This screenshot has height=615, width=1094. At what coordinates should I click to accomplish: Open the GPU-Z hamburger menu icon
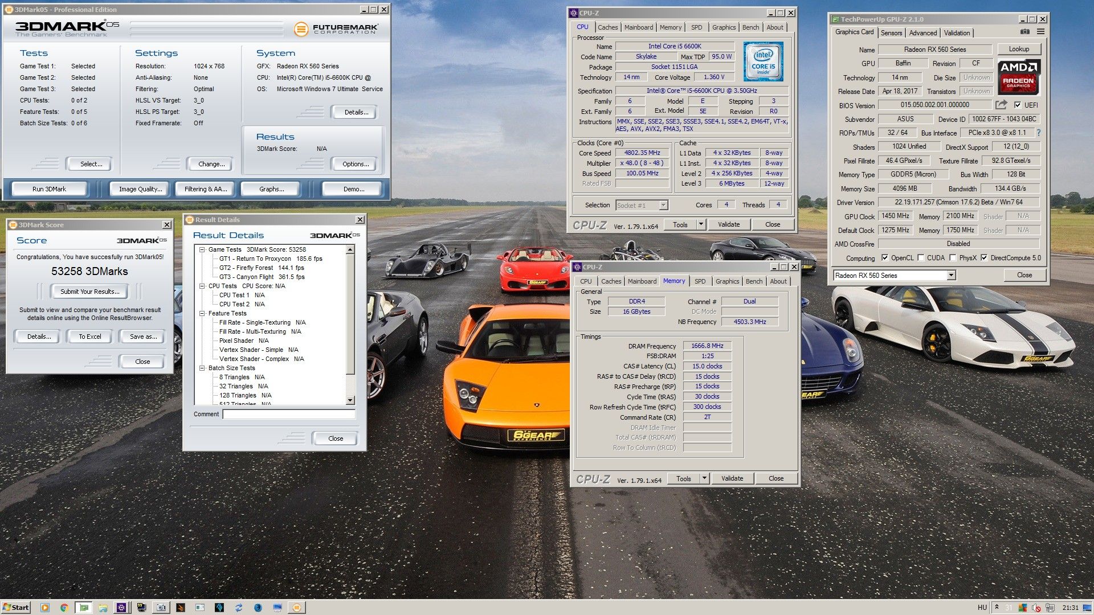pos(1040,32)
